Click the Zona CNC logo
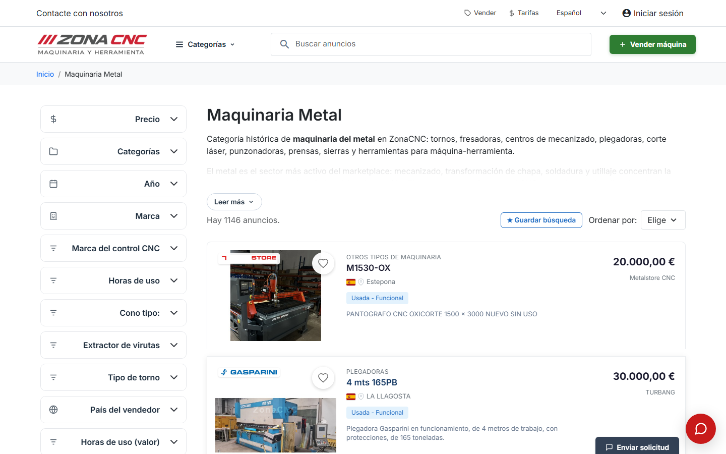This screenshot has width=726, height=454. coord(92,44)
